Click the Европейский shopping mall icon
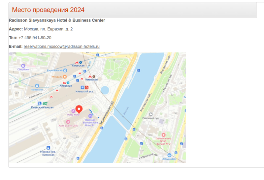 pos(65,70)
